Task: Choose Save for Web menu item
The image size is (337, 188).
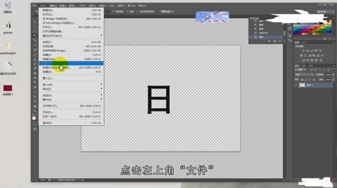Action: click(x=71, y=67)
